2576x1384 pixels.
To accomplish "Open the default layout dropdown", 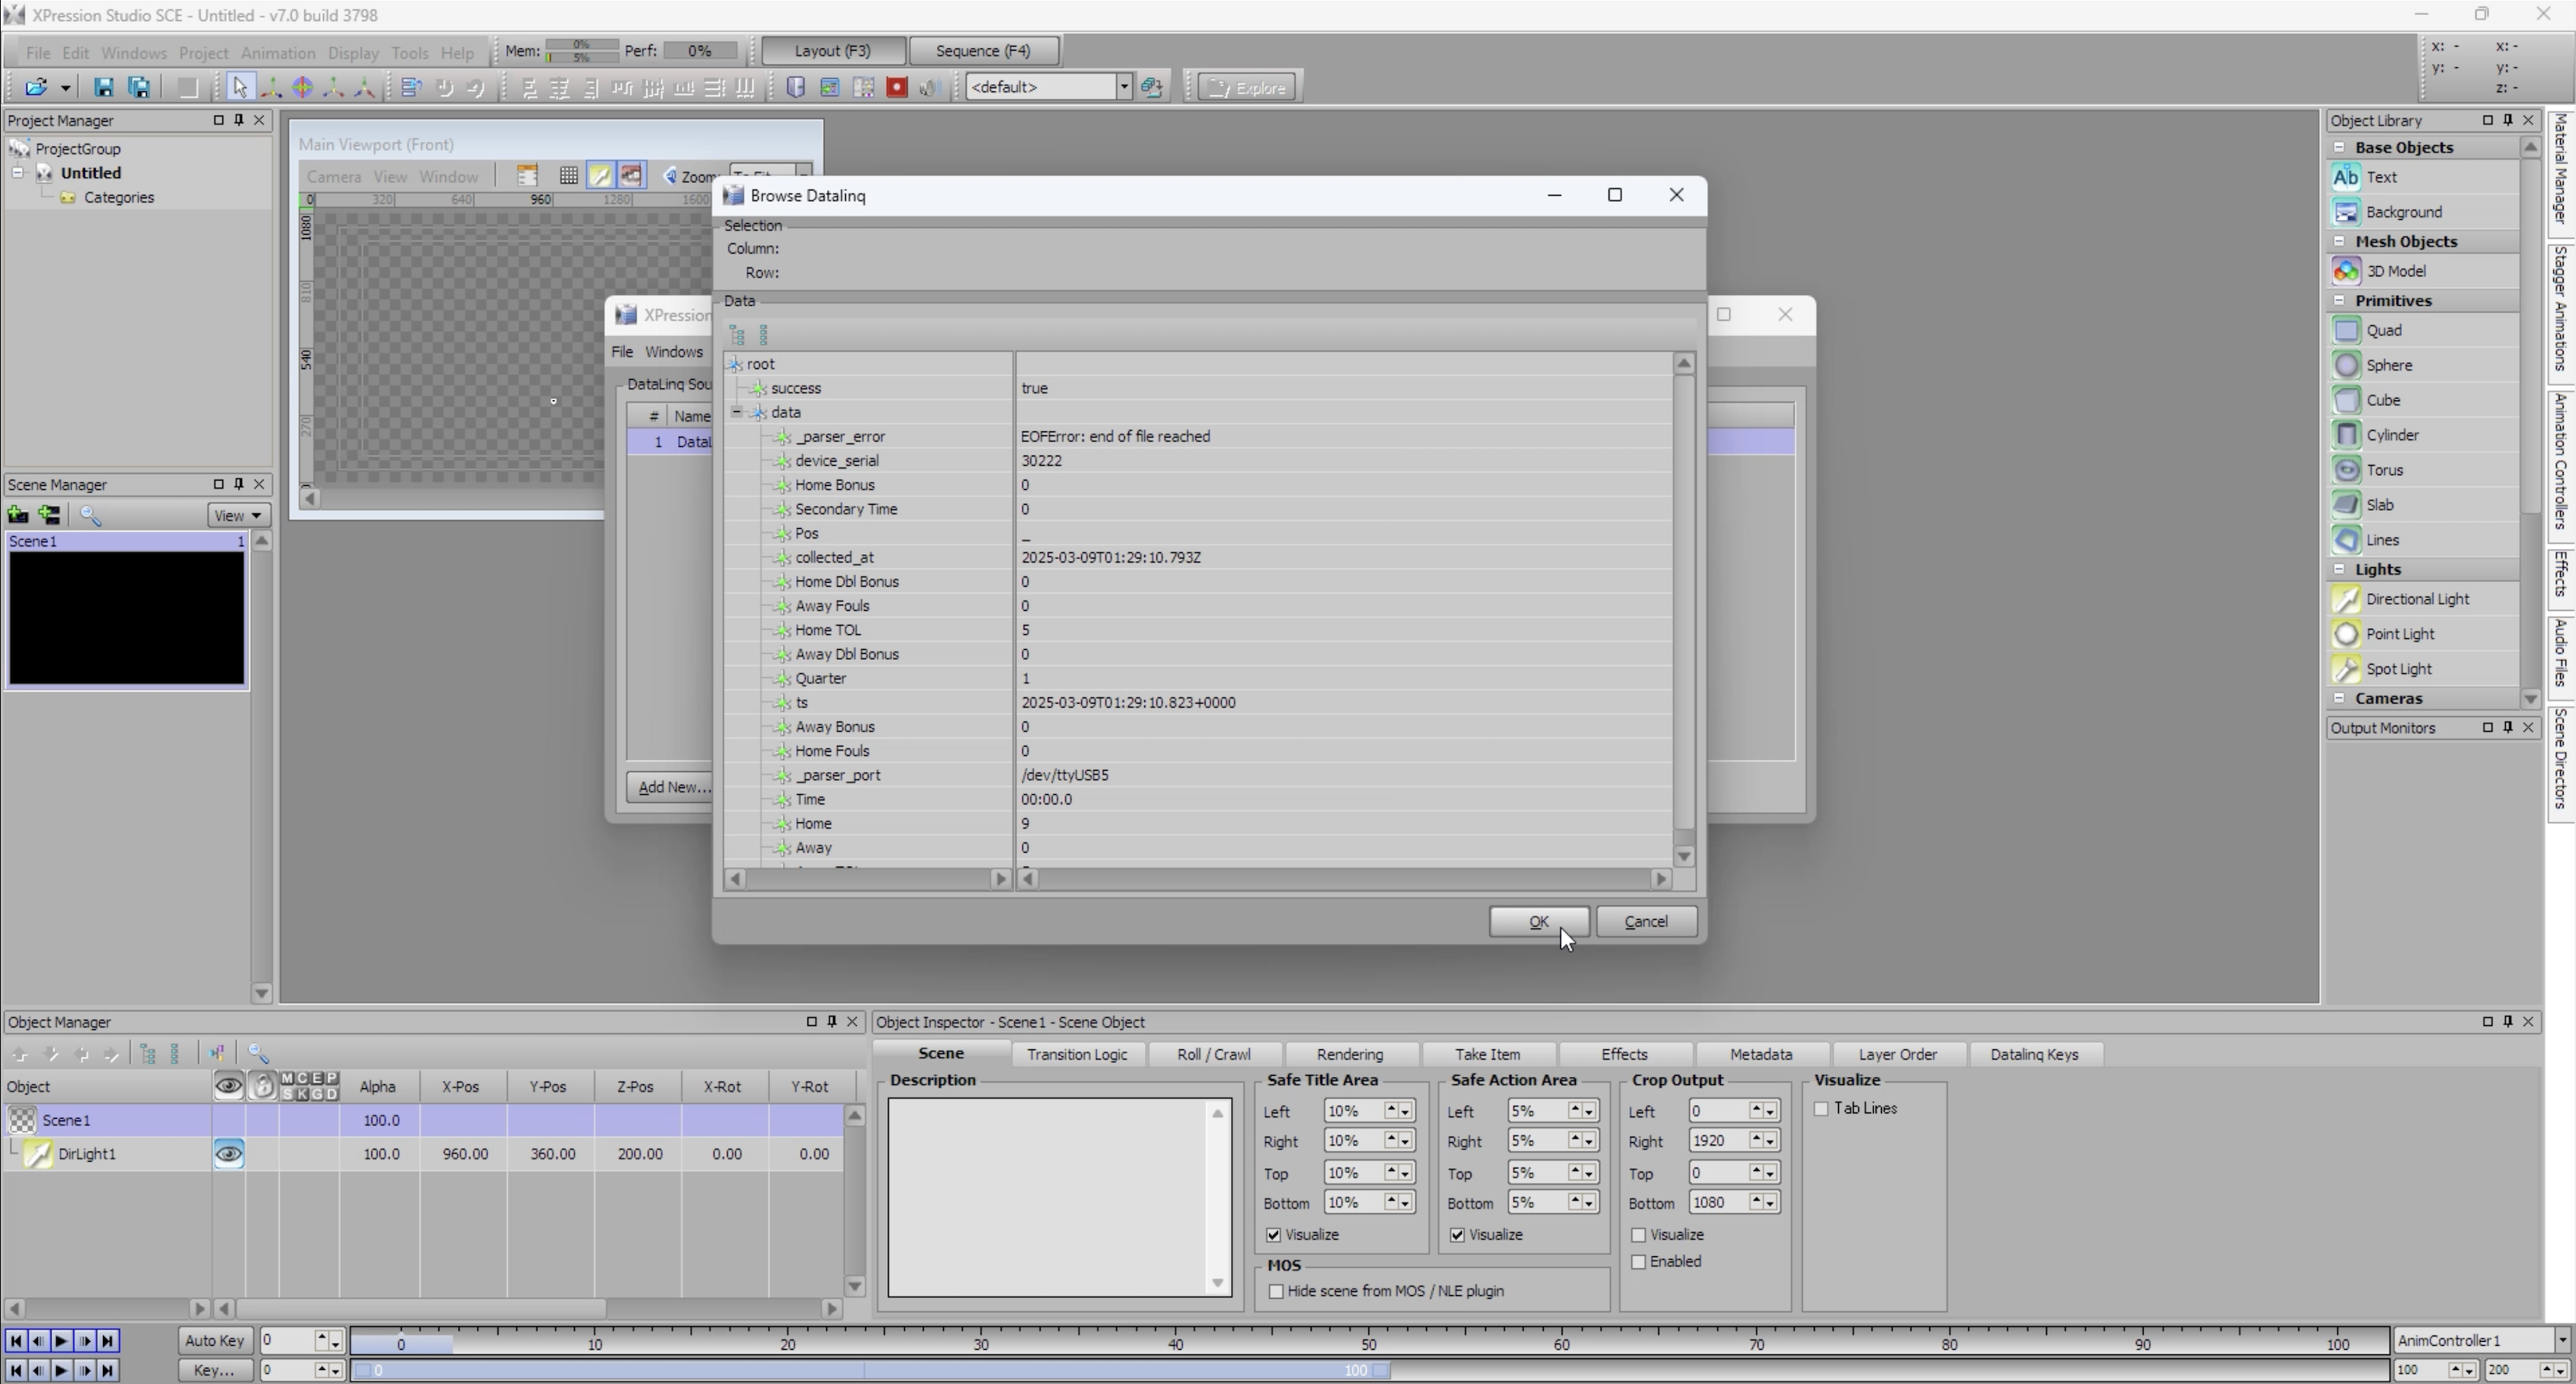I will [x=1123, y=87].
